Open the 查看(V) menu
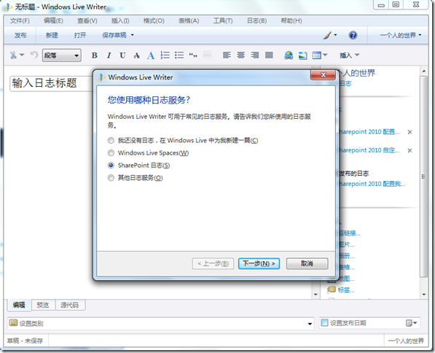The width and height of the screenshot is (435, 353). (x=87, y=21)
